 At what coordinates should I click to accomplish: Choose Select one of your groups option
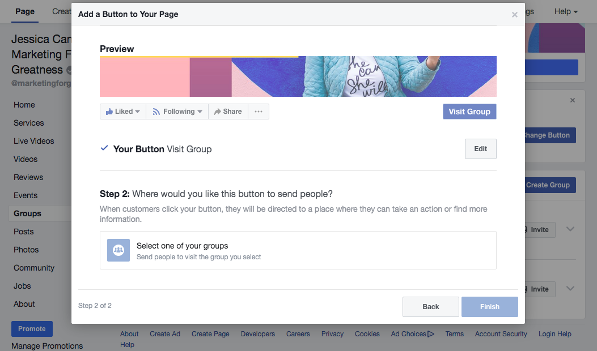coord(298,250)
